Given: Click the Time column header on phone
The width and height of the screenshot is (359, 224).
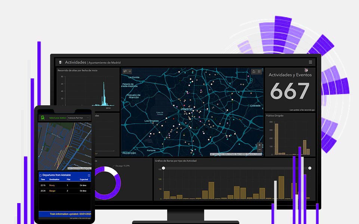Looking at the screenshot, I should pyautogui.click(x=43, y=180).
